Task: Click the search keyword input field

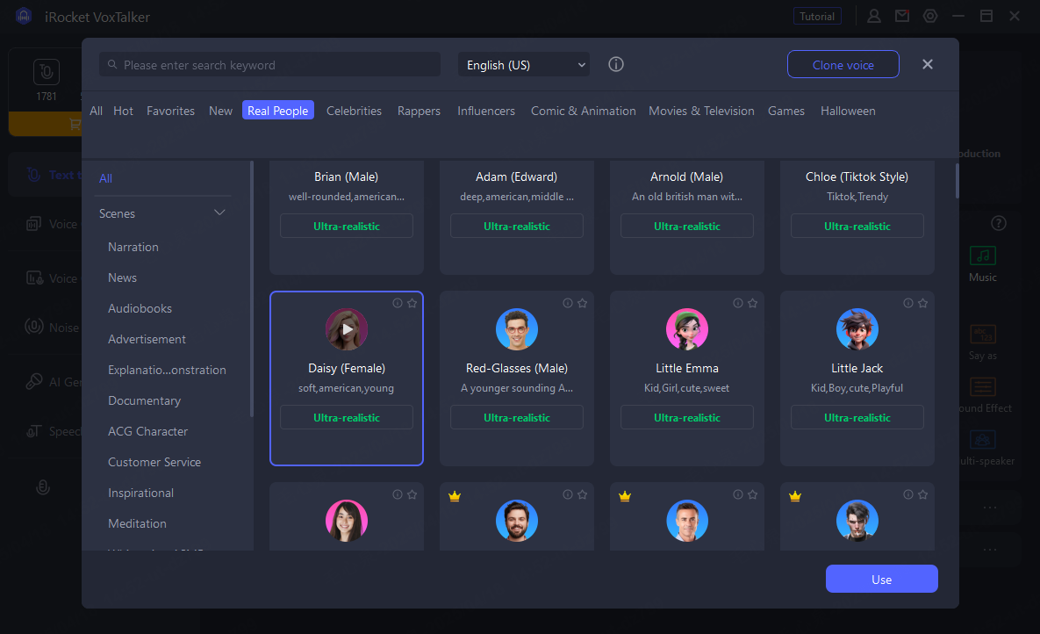Action: click(x=270, y=65)
